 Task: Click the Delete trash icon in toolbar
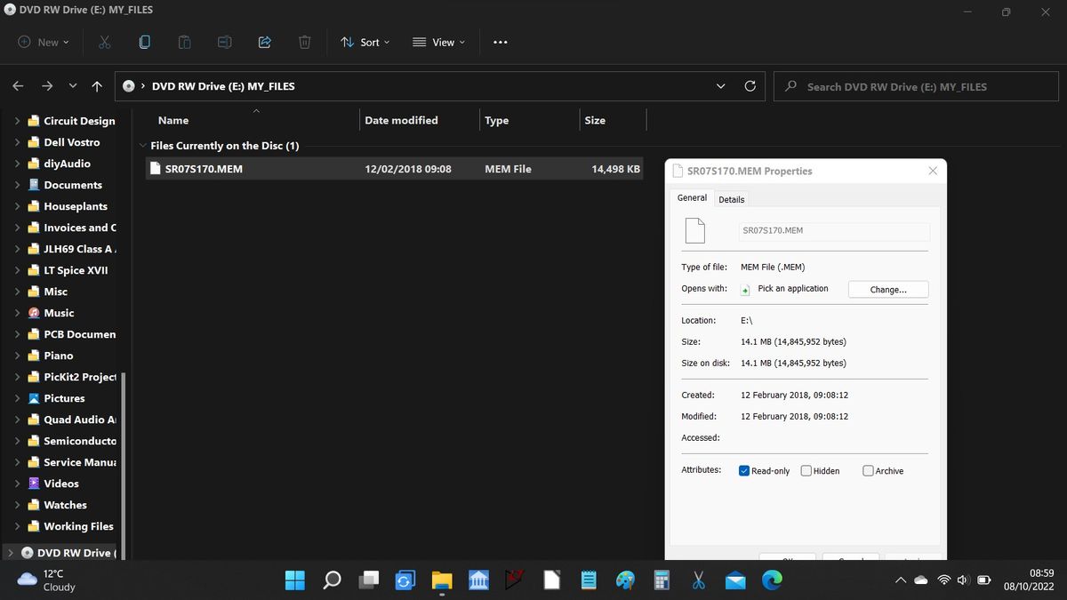pos(304,42)
